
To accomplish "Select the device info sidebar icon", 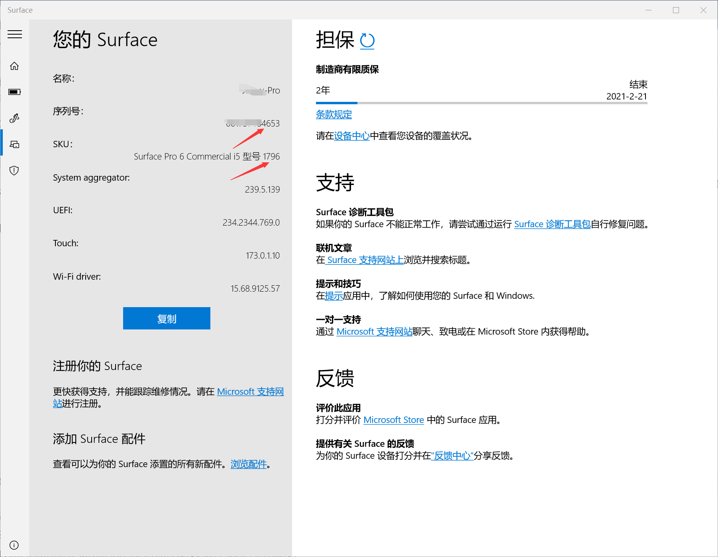I will pos(14,144).
